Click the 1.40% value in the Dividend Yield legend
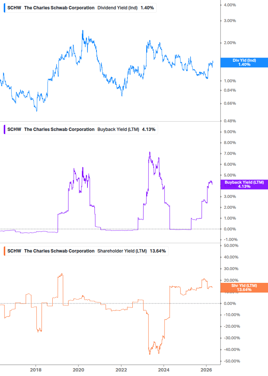The width and height of the screenshot is (268, 376). coord(147,8)
